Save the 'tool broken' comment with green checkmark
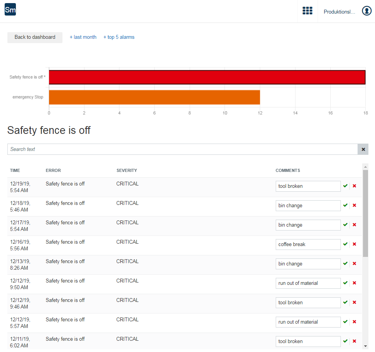The image size is (375, 352). [346, 186]
